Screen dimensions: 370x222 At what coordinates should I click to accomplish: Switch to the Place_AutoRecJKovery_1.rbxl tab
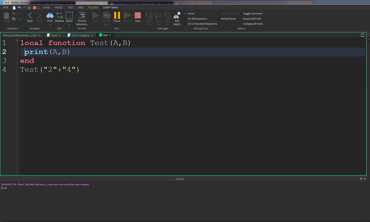pyautogui.click(x=21, y=35)
